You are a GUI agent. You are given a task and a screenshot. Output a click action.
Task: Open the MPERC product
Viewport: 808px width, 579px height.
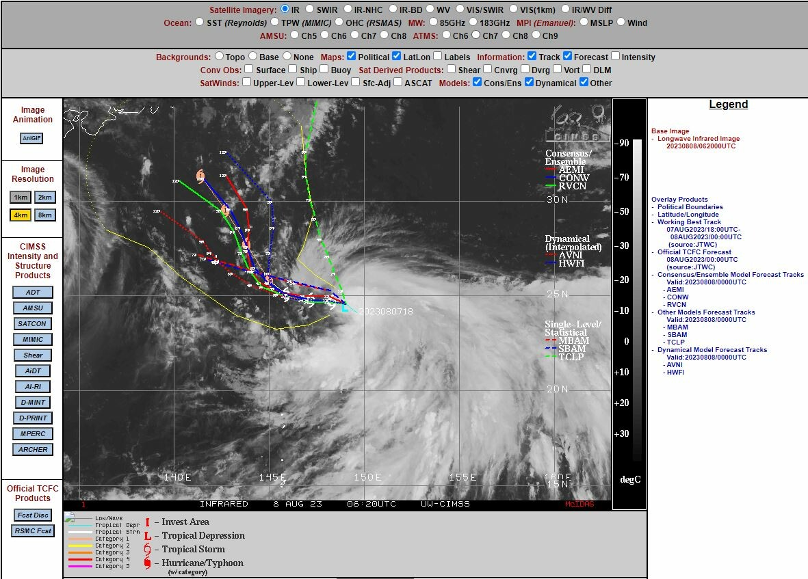tap(32, 434)
